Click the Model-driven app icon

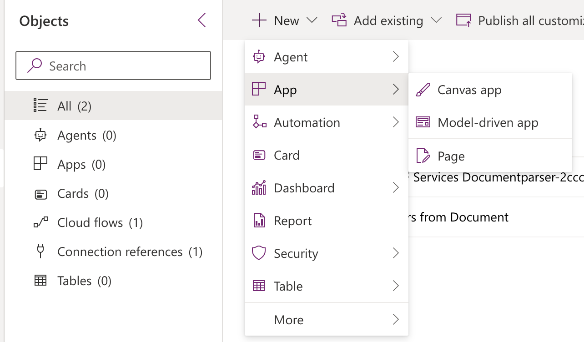pos(423,123)
